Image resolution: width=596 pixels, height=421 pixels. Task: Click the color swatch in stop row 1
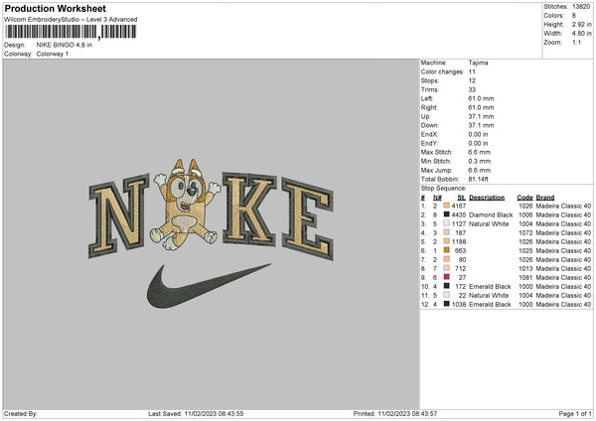tap(447, 206)
